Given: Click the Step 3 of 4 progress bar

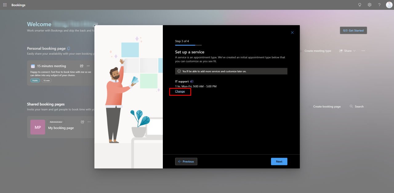Looking at the screenshot, I should pos(188,45).
